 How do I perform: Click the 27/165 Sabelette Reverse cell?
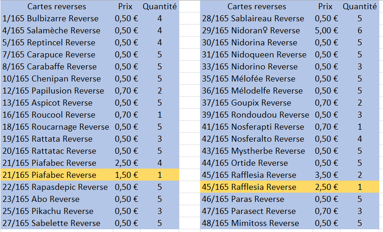click(51, 223)
